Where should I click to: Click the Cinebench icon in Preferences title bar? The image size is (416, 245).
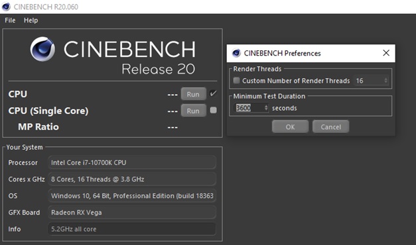(236, 53)
